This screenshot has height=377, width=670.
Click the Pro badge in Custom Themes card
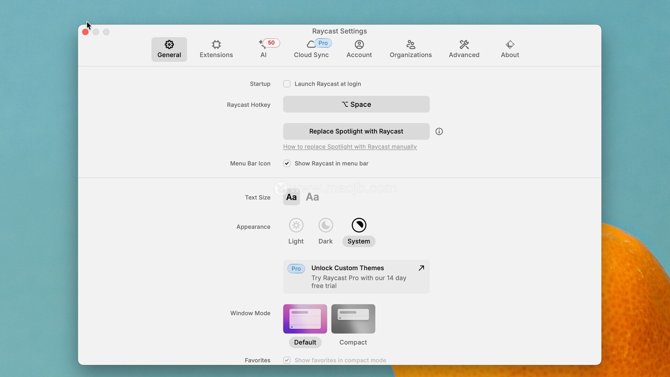pos(296,268)
